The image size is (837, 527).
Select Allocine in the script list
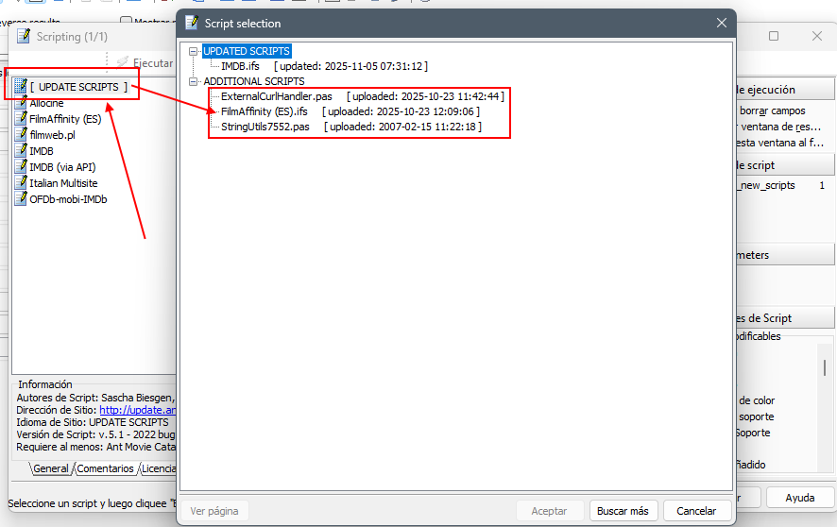coord(46,104)
